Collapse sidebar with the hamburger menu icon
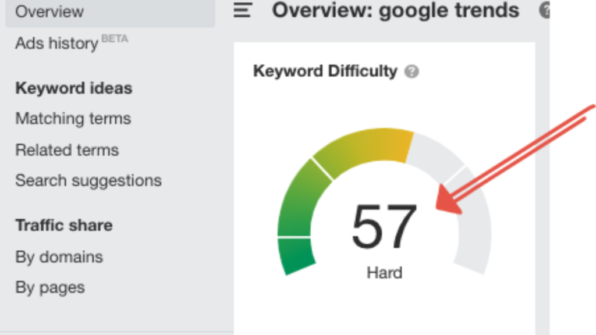The height and width of the screenshot is (335, 596). pyautogui.click(x=243, y=10)
